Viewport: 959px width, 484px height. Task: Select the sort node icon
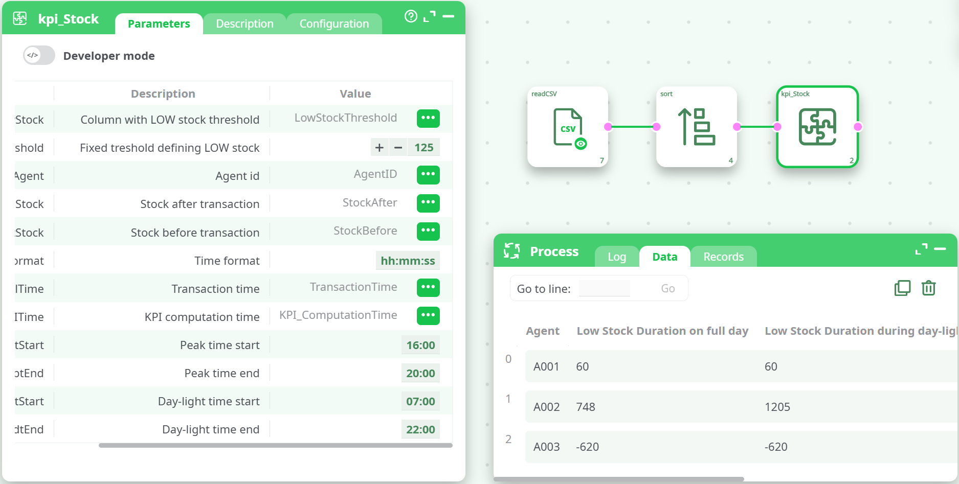click(x=696, y=127)
